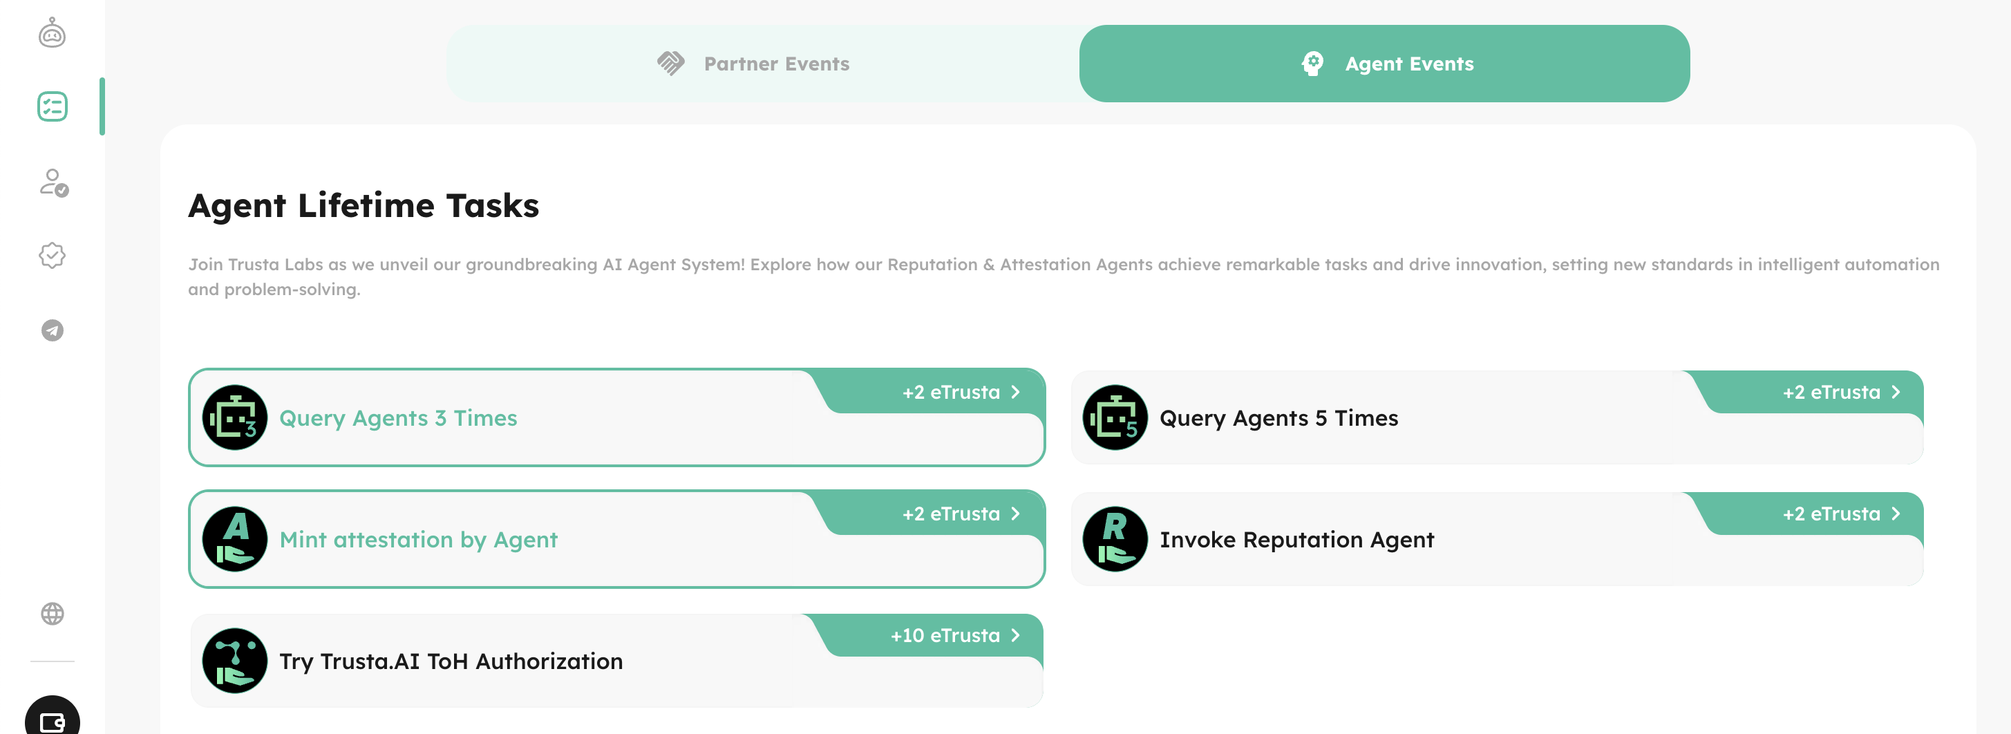
Task: Click the A hand icon on Mint attestation
Action: 235,540
